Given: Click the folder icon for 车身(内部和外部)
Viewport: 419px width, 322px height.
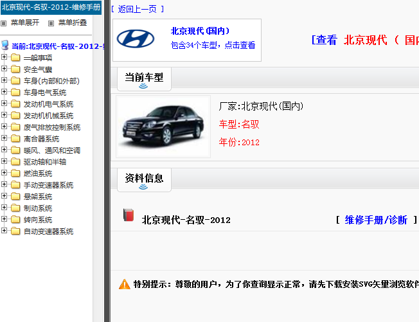Looking at the screenshot, I should pyautogui.click(x=15, y=81).
